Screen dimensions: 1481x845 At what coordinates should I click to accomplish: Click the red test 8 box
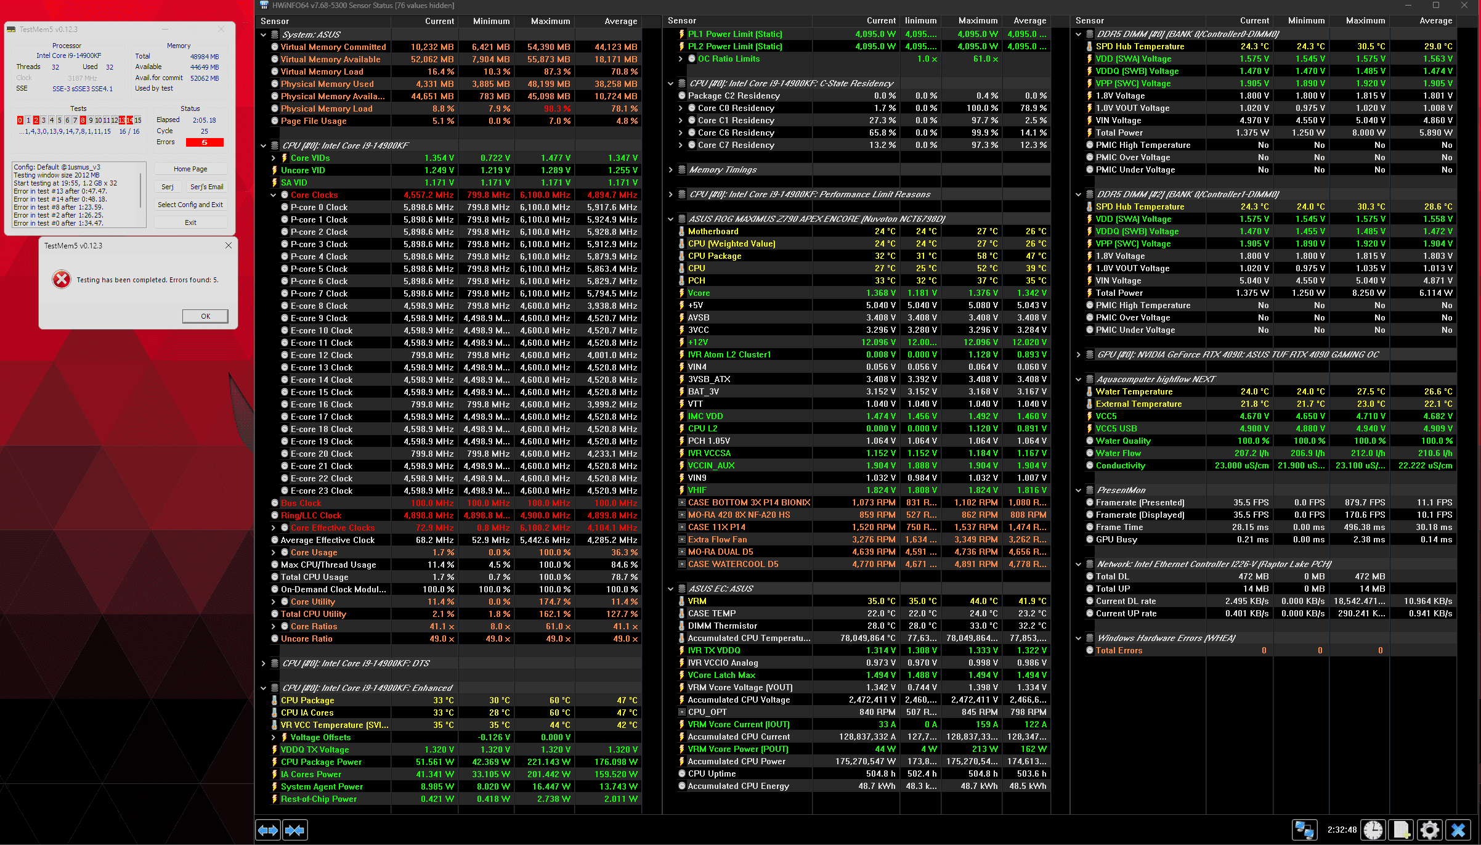tap(83, 120)
